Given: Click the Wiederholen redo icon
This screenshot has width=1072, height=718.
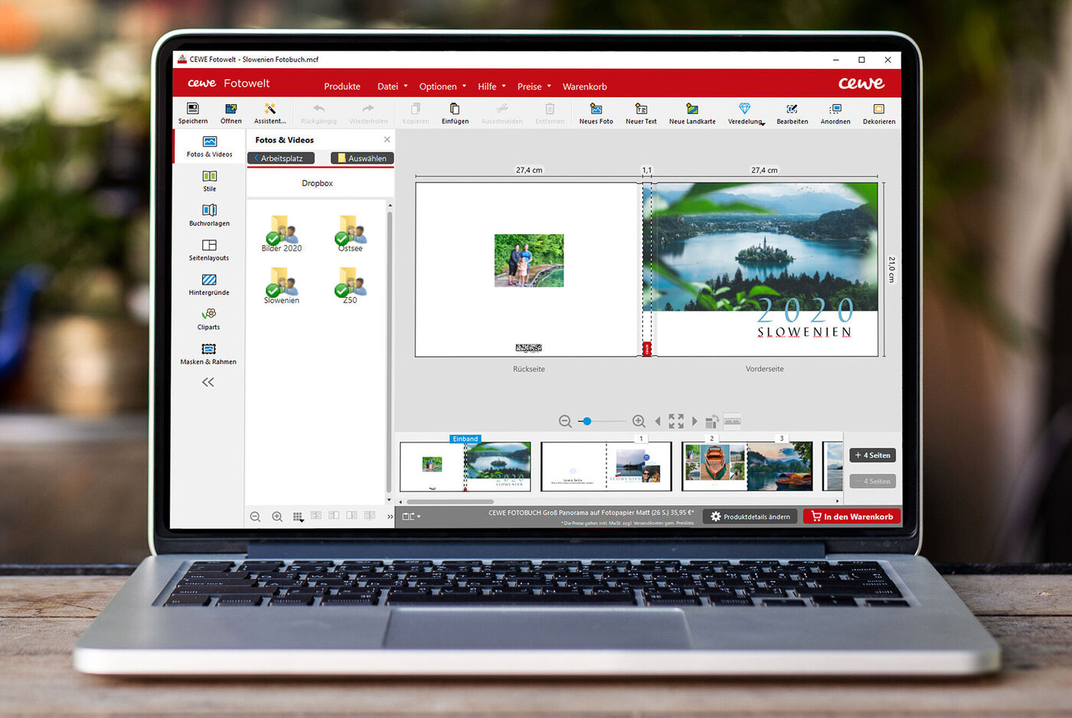Looking at the screenshot, I should (x=368, y=113).
